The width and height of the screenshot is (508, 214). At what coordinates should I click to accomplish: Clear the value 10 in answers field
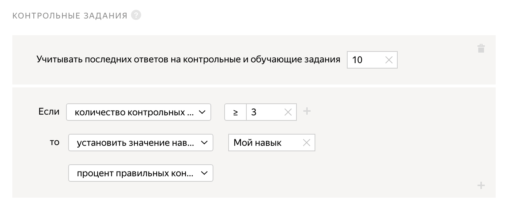pos(389,60)
